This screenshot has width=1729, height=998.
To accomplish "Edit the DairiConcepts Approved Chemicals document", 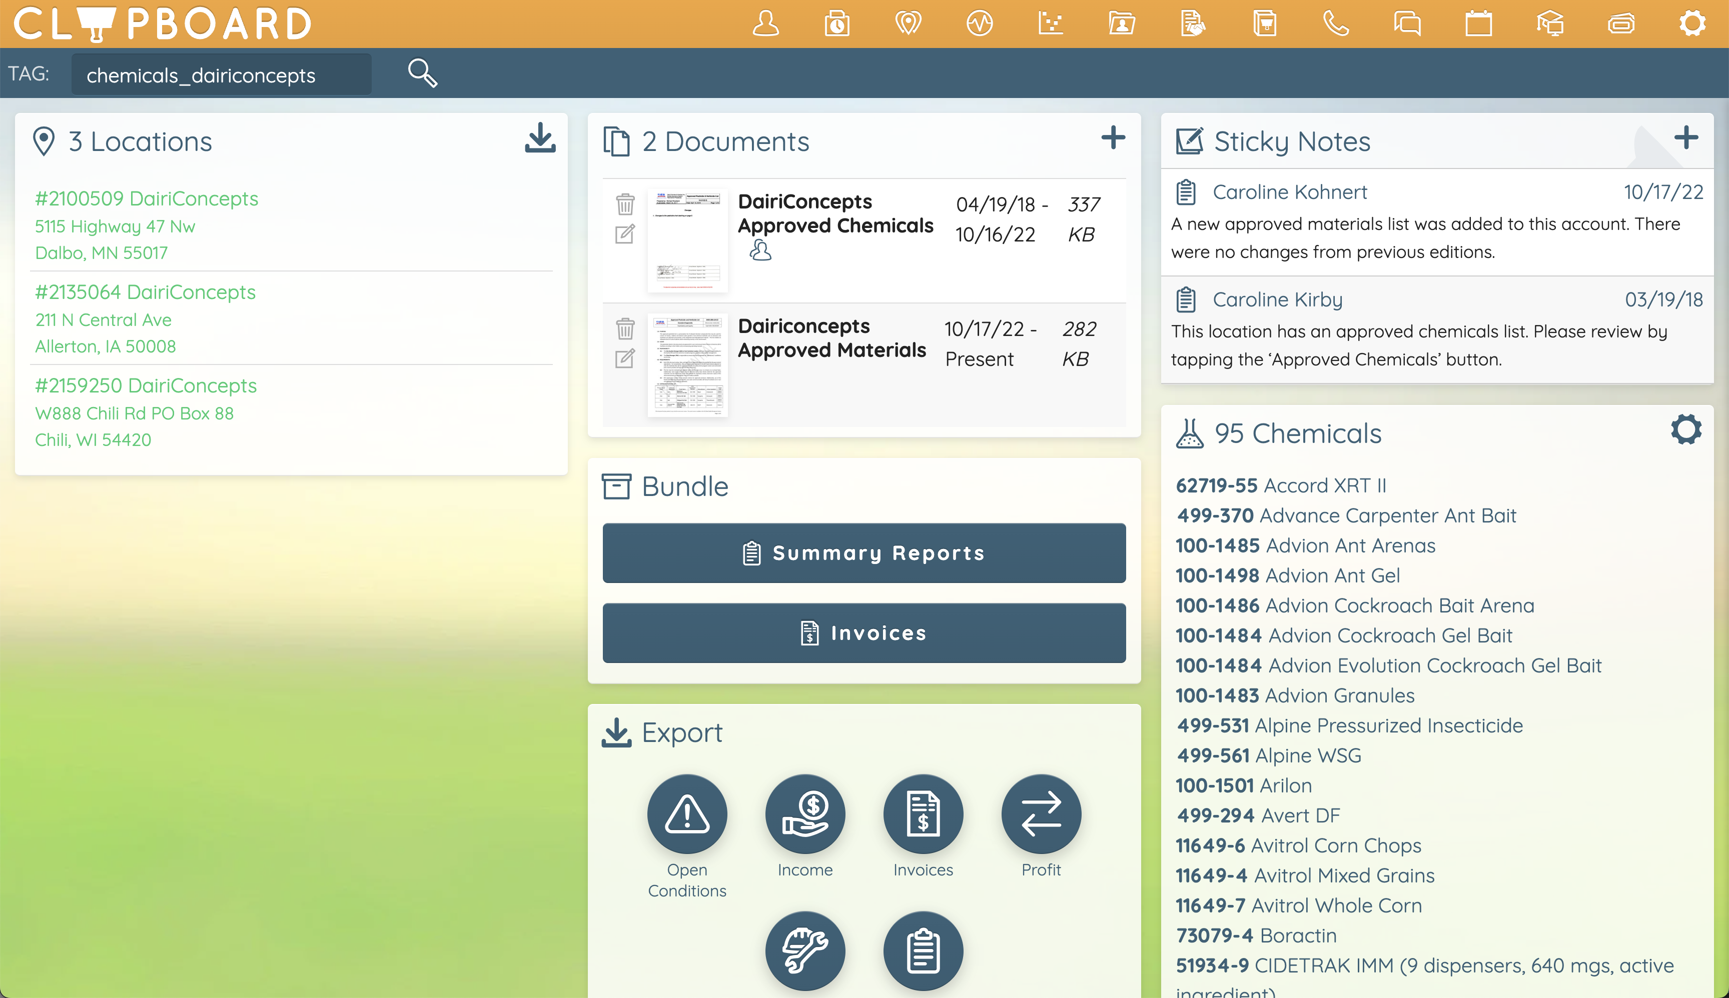I will [x=625, y=234].
